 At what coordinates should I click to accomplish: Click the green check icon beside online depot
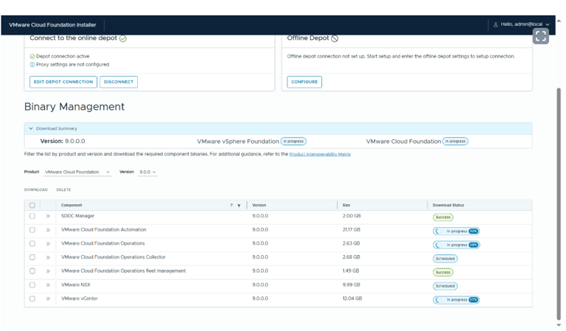123,38
